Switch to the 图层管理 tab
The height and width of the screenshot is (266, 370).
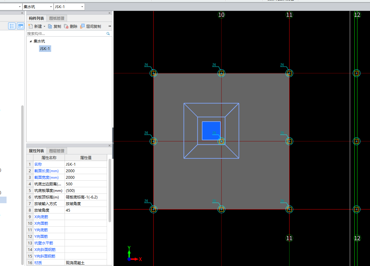pos(57,151)
